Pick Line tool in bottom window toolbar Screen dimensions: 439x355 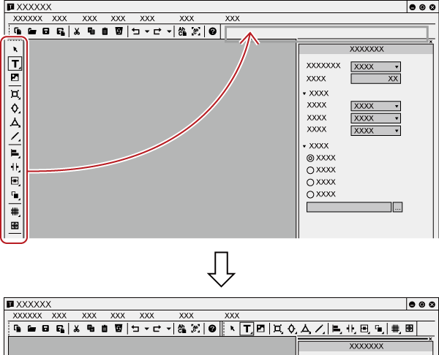(x=320, y=329)
